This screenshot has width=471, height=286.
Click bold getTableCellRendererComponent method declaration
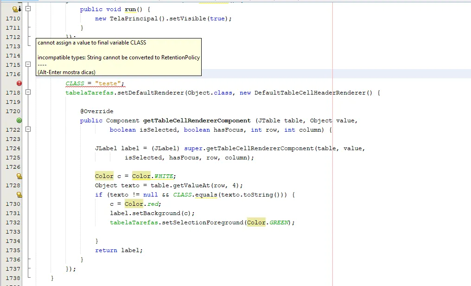point(197,121)
